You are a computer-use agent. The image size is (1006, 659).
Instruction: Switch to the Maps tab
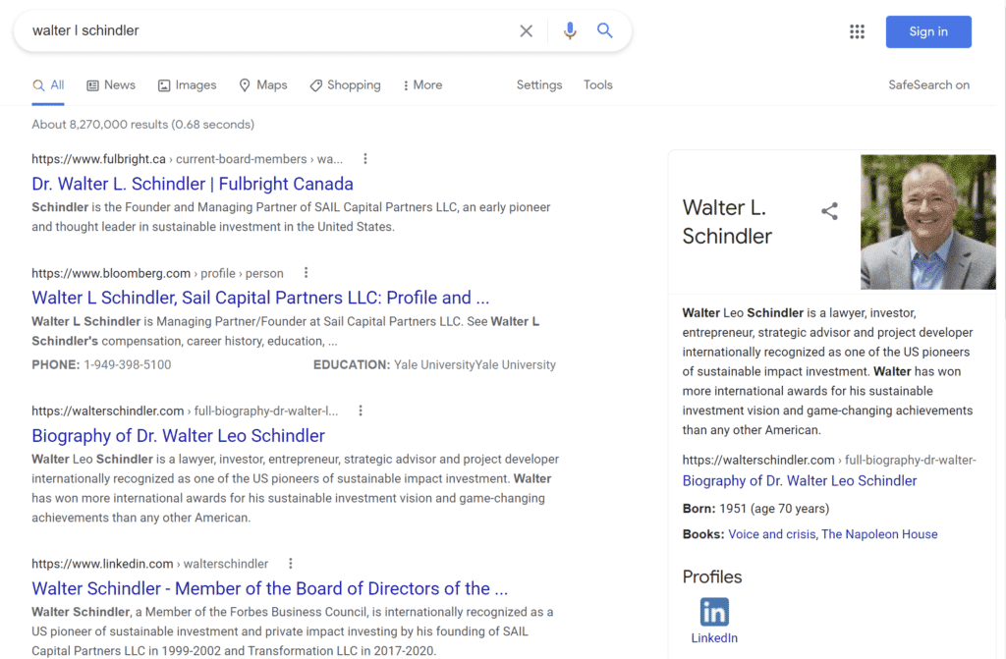coord(263,85)
